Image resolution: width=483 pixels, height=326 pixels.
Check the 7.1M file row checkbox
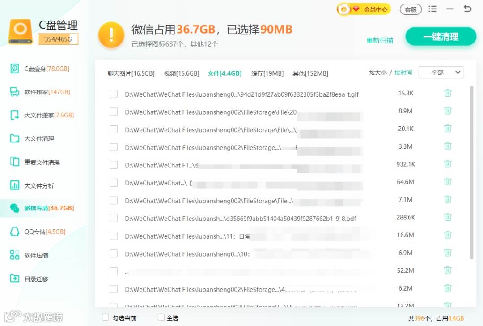pyautogui.click(x=114, y=201)
